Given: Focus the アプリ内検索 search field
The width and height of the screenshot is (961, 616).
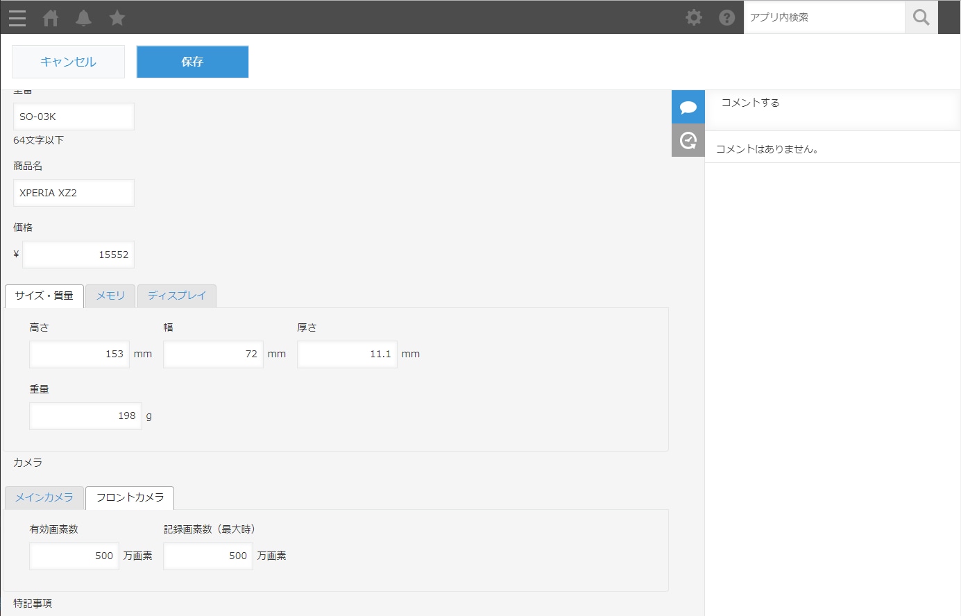Looking at the screenshot, I should tap(824, 17).
